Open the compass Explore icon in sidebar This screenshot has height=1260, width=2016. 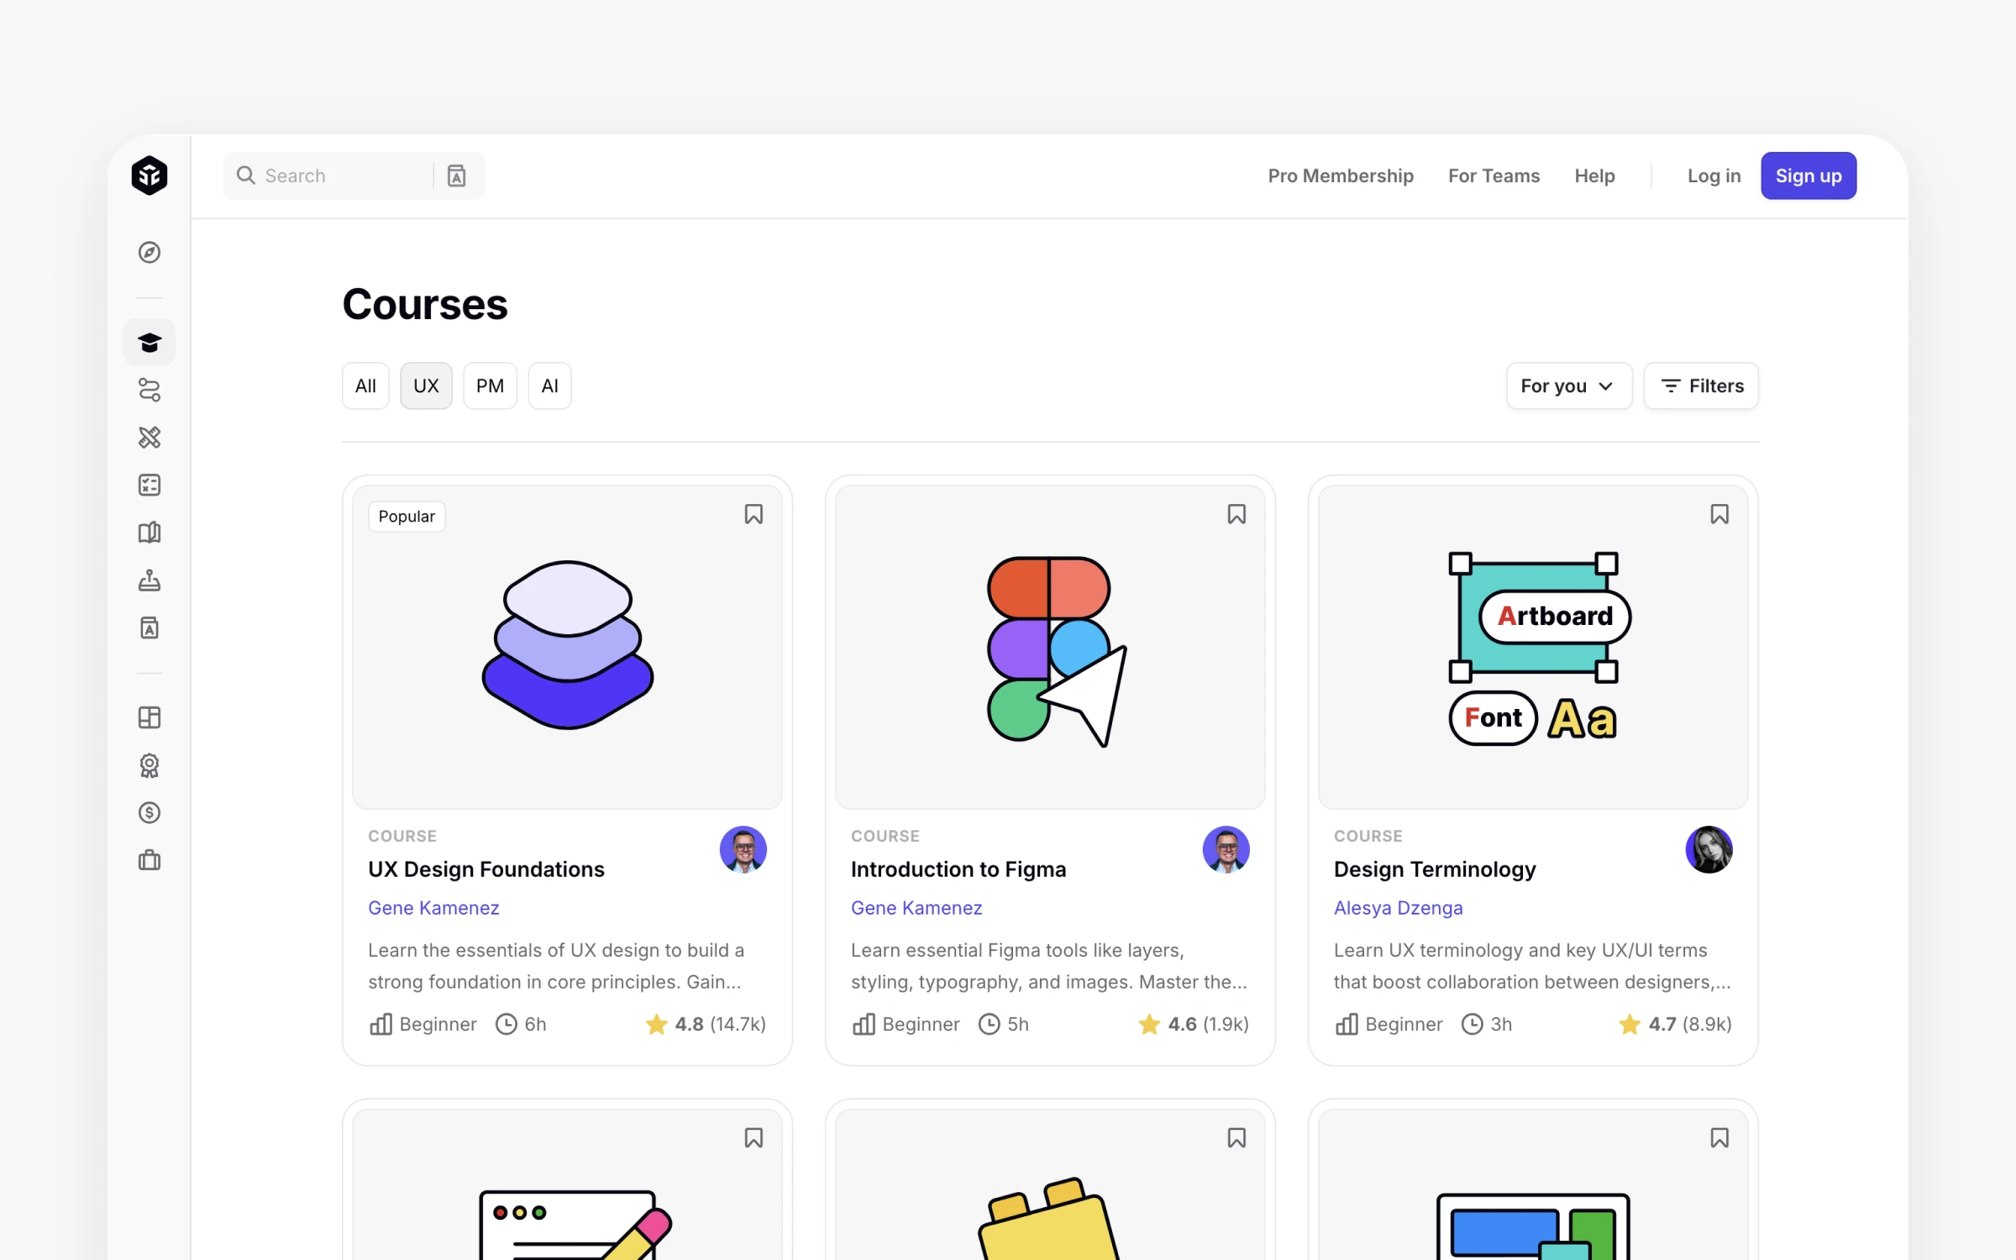point(150,252)
